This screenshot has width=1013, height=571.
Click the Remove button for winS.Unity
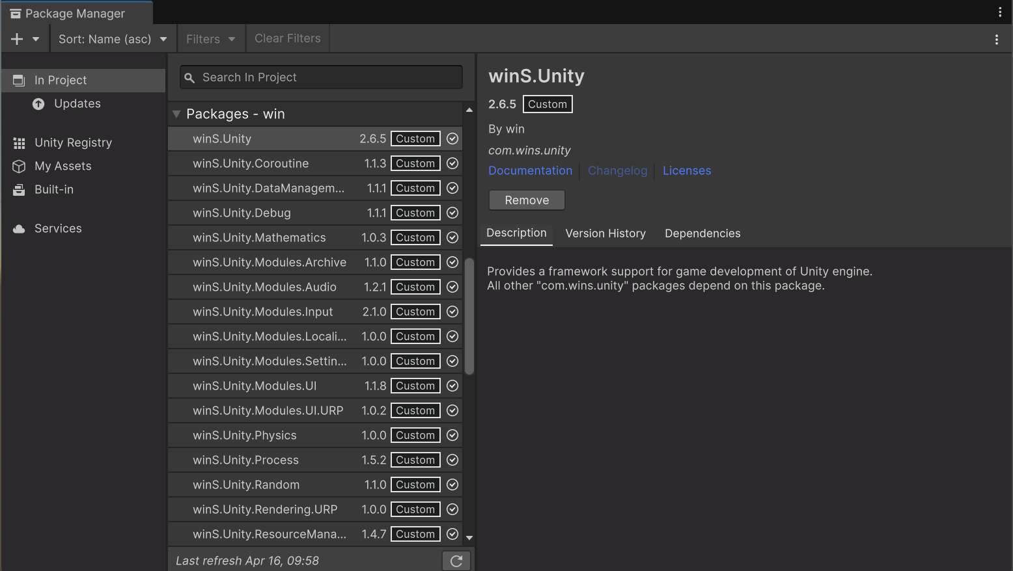[526, 200]
